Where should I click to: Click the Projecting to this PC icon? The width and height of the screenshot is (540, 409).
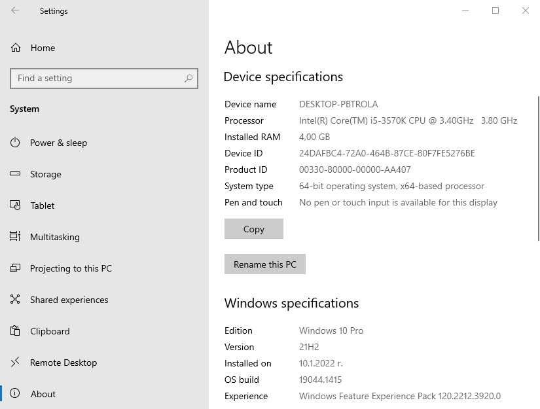(x=16, y=268)
